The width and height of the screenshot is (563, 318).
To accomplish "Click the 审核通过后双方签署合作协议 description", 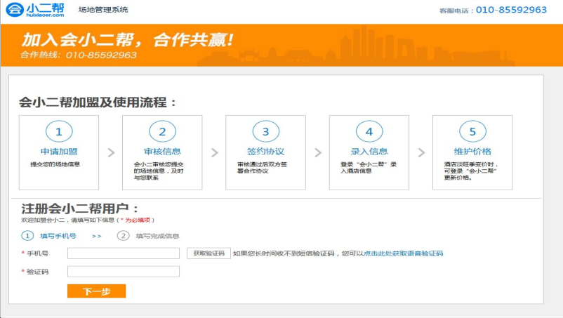I will point(262,168).
